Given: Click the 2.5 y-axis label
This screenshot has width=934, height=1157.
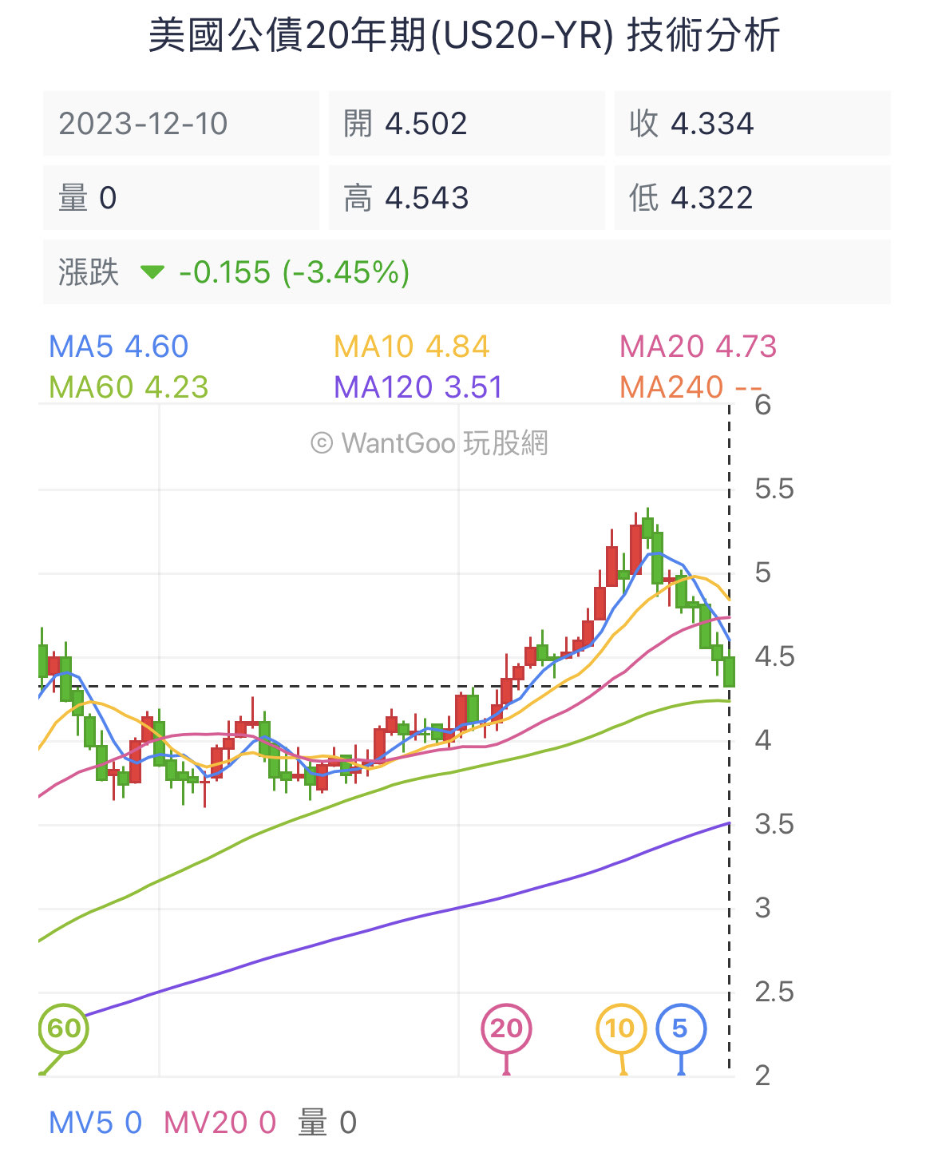Looking at the screenshot, I should [774, 992].
